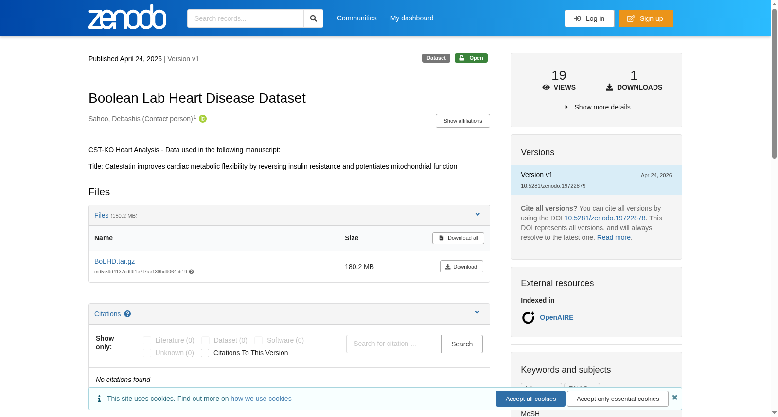Focus the Search records input
This screenshot has height=417, width=778.
click(245, 18)
